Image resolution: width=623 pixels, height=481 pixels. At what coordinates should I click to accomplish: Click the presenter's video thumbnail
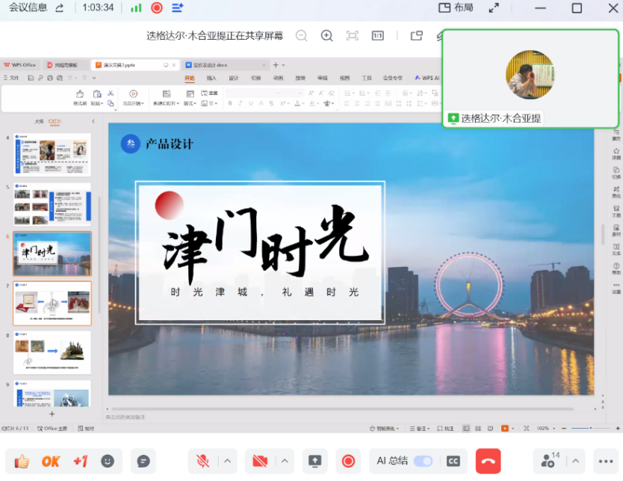(530, 75)
